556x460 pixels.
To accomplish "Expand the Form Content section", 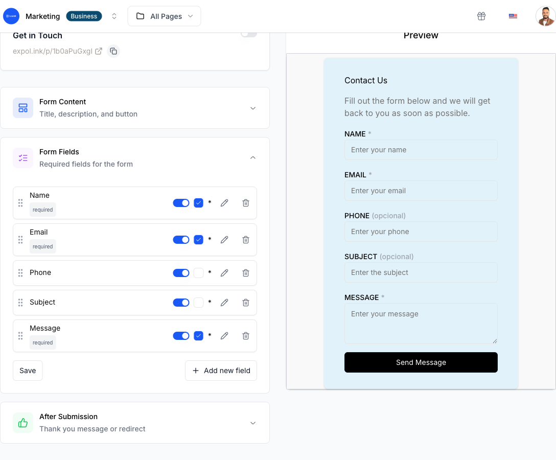I will tap(253, 108).
